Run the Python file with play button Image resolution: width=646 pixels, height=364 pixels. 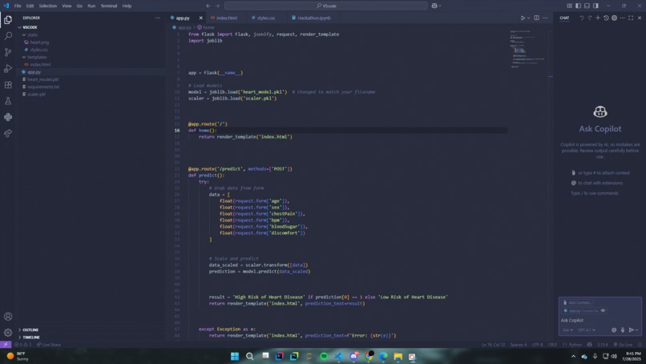pyautogui.click(x=523, y=18)
